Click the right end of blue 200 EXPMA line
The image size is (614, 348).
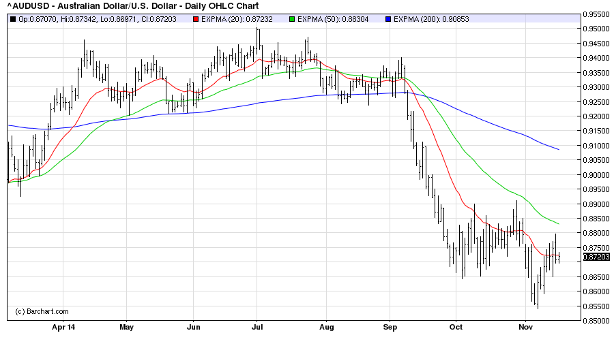pos(559,149)
